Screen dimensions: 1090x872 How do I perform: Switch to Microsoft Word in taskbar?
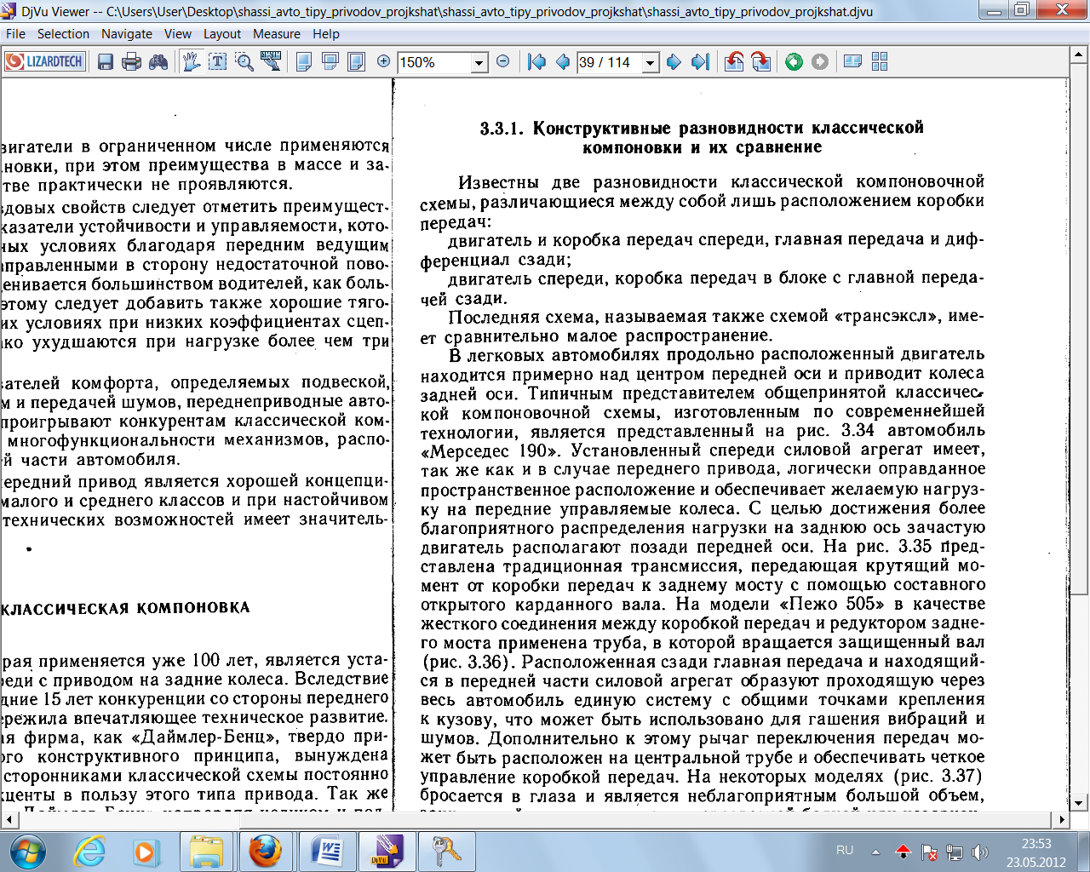pos(326,851)
